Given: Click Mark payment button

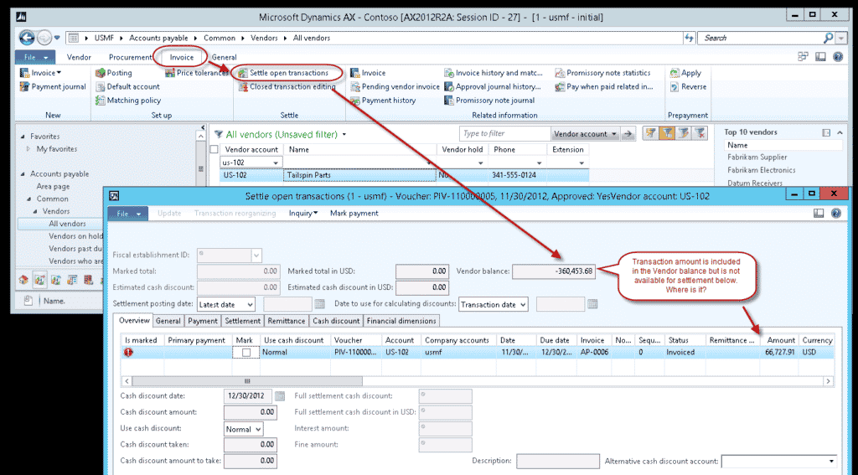Looking at the screenshot, I should pos(354,214).
